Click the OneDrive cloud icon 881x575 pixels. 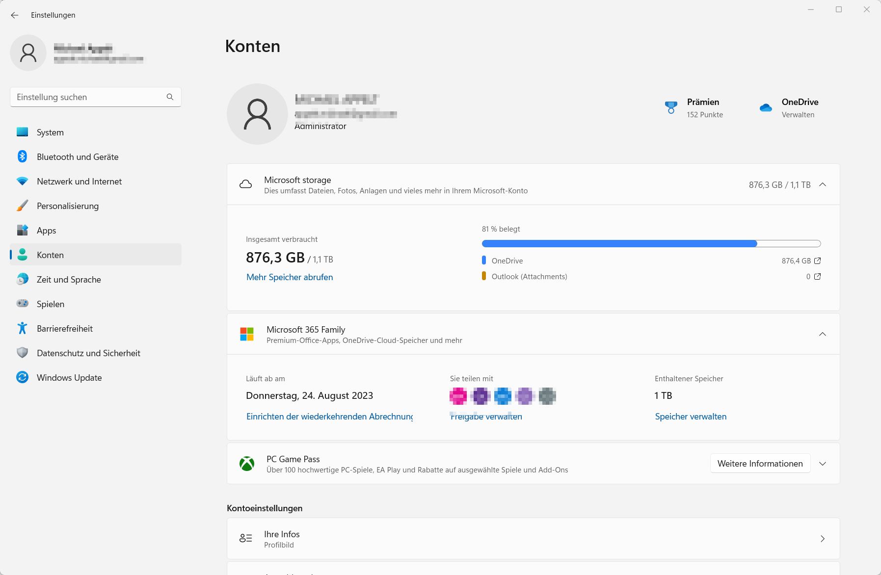(x=766, y=108)
